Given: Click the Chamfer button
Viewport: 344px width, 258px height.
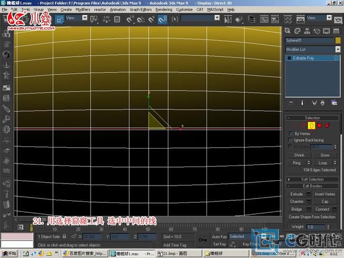Looking at the screenshot, I should 296,201.
